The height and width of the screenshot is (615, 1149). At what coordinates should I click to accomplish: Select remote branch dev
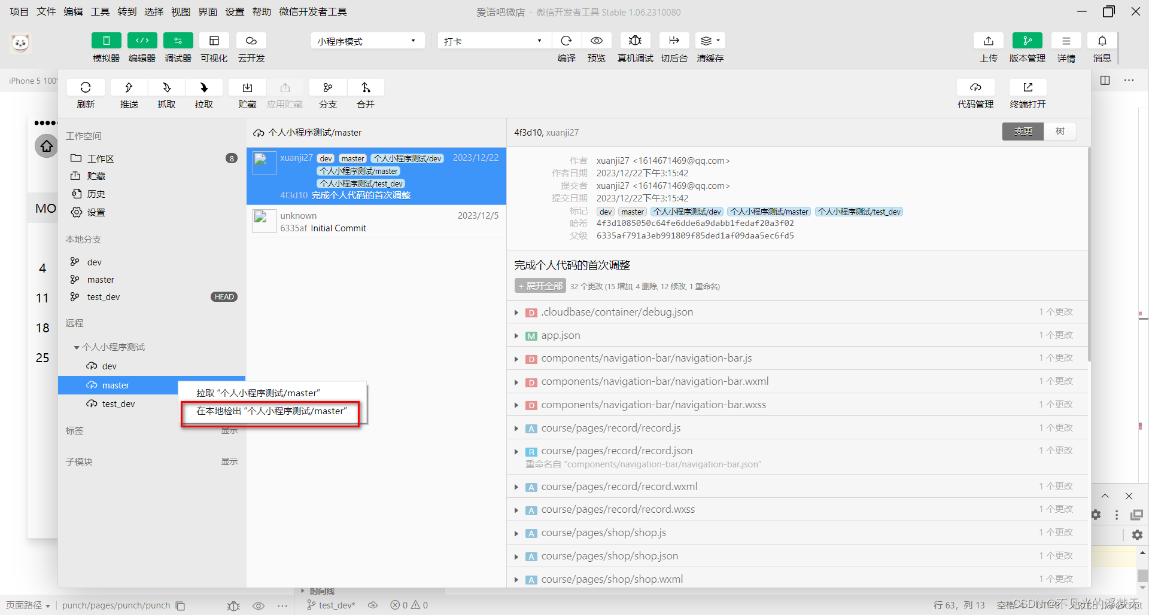[x=152, y=366]
